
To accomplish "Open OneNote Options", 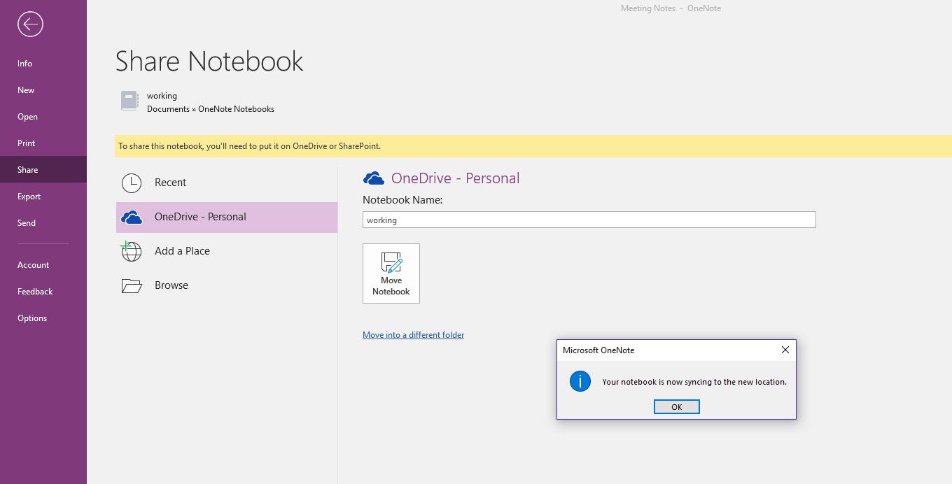I will pos(32,318).
